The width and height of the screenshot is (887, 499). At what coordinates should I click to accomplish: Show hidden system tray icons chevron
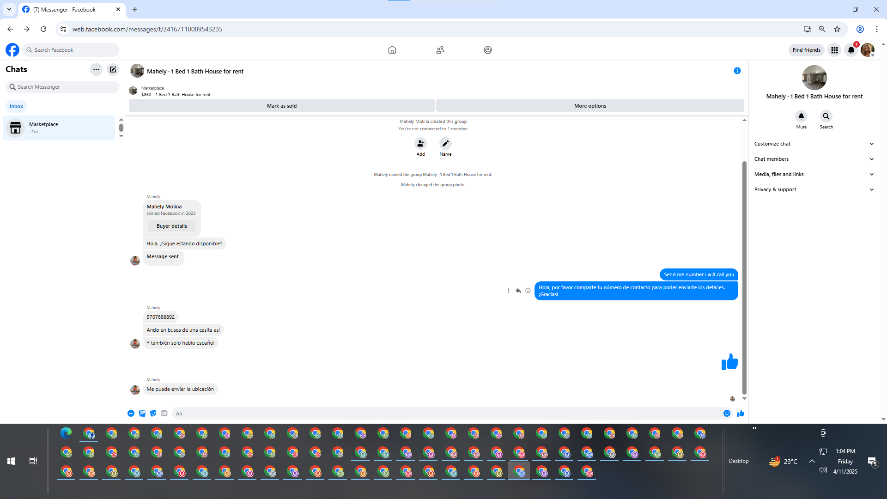pyautogui.click(x=812, y=461)
